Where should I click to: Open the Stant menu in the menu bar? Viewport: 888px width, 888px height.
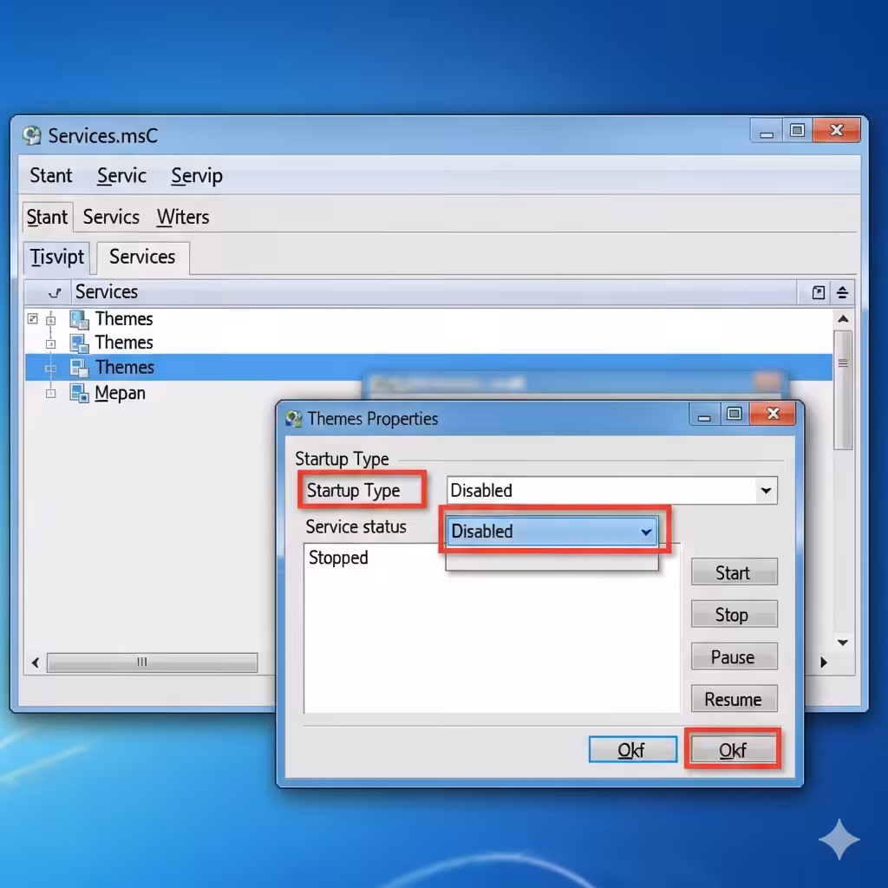51,175
